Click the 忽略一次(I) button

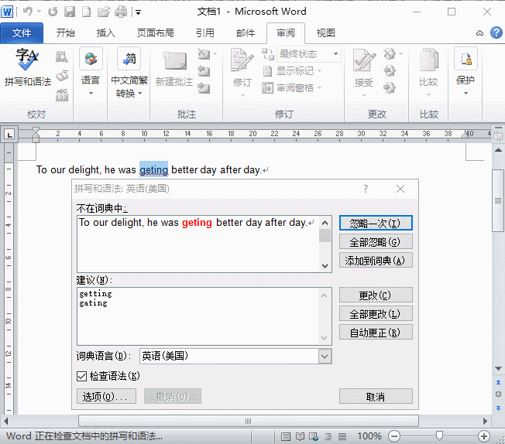coord(376,223)
